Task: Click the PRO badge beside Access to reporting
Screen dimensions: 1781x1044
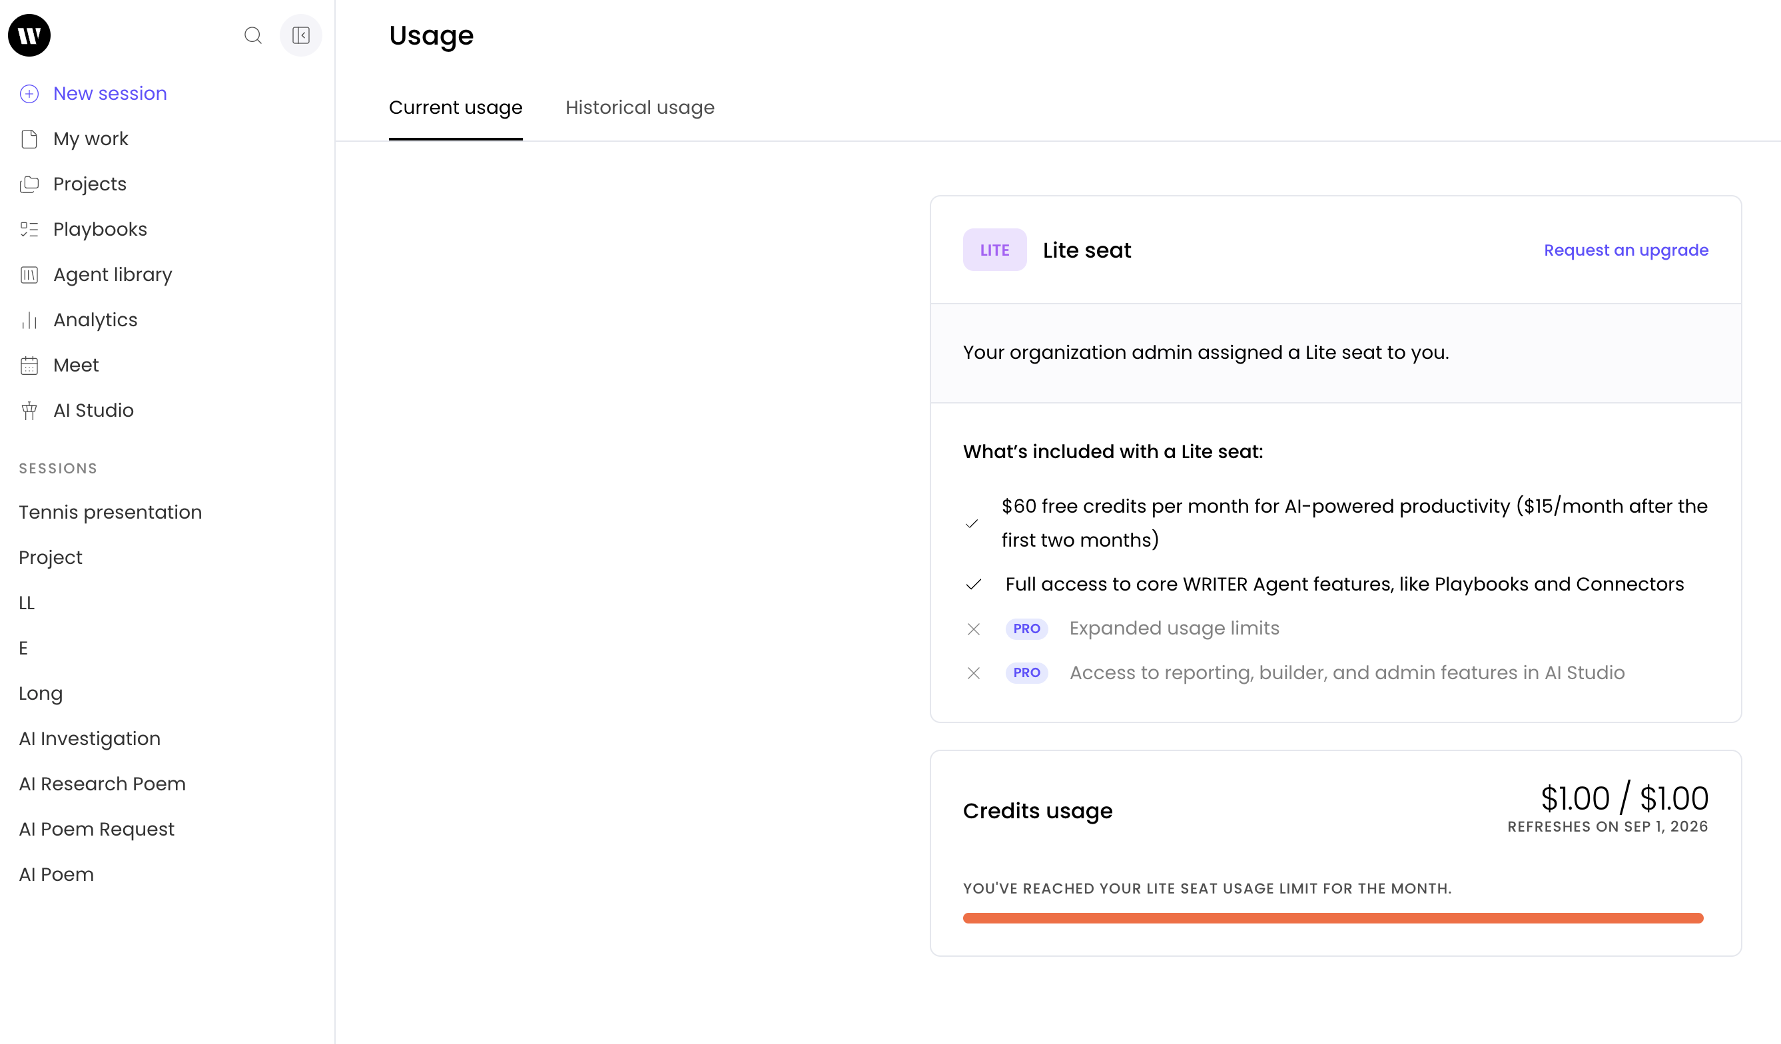Action: (1026, 672)
